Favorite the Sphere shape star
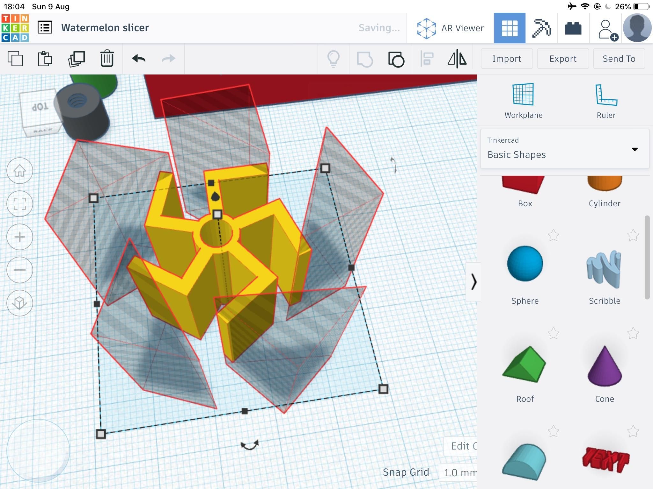This screenshot has height=489, width=653. point(554,236)
